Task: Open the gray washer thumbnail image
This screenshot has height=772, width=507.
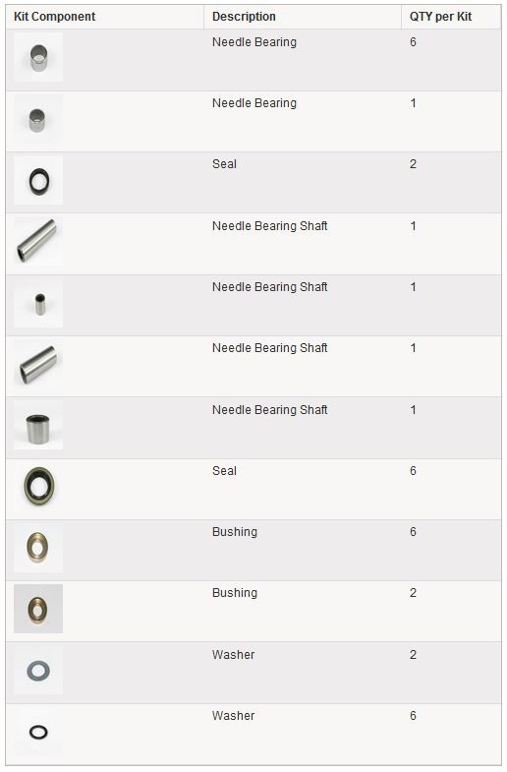Action: pyautogui.click(x=38, y=670)
